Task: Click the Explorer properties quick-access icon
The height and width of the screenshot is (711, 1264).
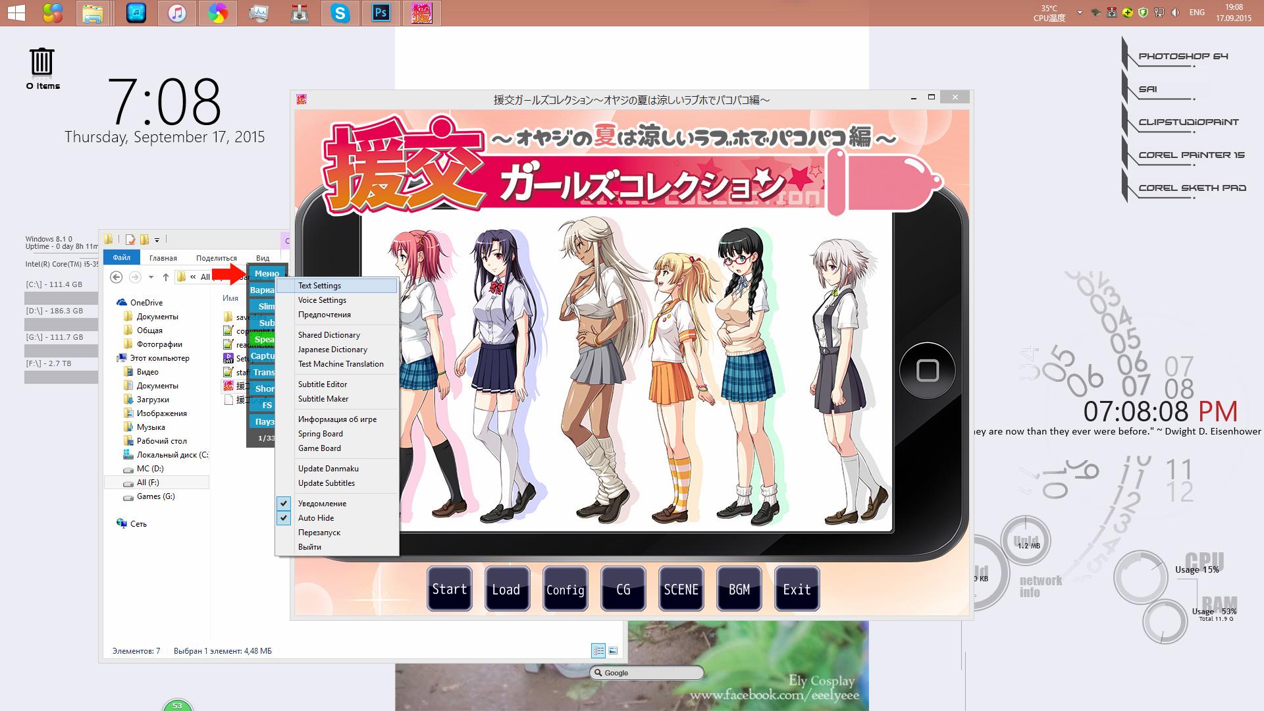Action: (131, 240)
